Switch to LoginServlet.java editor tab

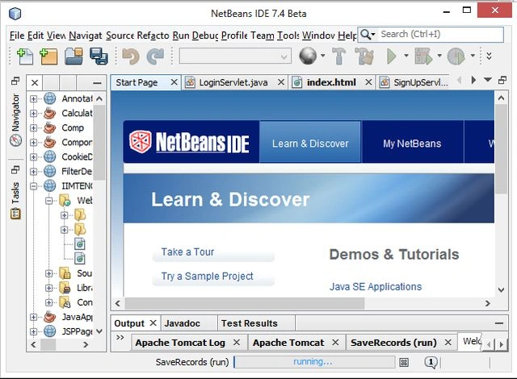click(x=233, y=82)
